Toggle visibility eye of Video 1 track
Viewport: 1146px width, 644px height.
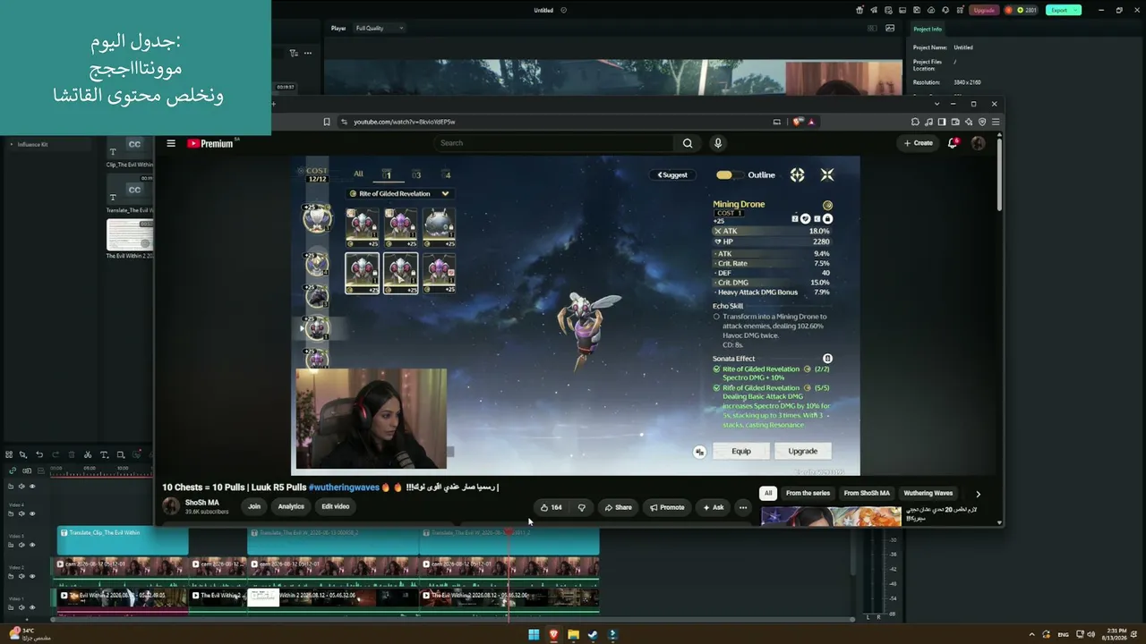point(32,607)
